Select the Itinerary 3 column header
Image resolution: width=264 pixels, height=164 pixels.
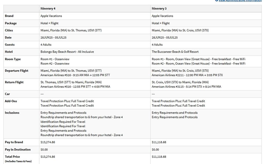[x=159, y=8]
